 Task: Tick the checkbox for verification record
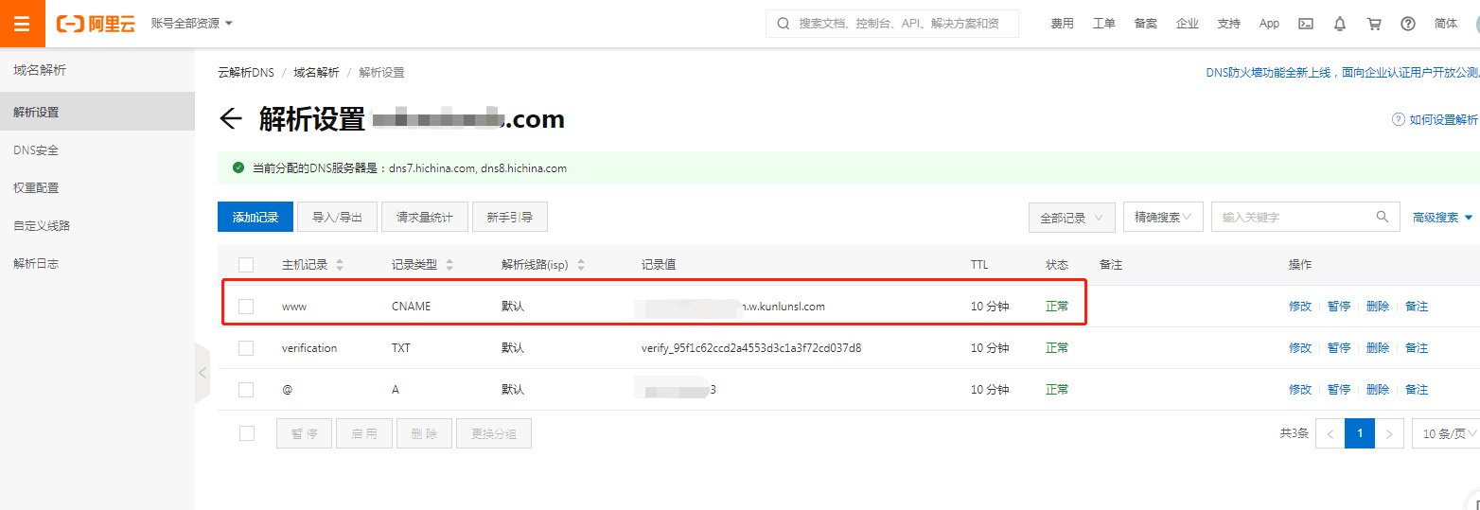coord(246,348)
